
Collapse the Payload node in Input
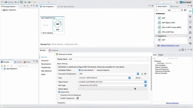coord(154,61)
